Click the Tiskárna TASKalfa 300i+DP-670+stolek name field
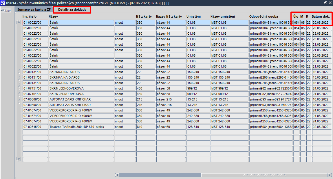The width and height of the screenshot is (333, 179). click(x=81, y=127)
